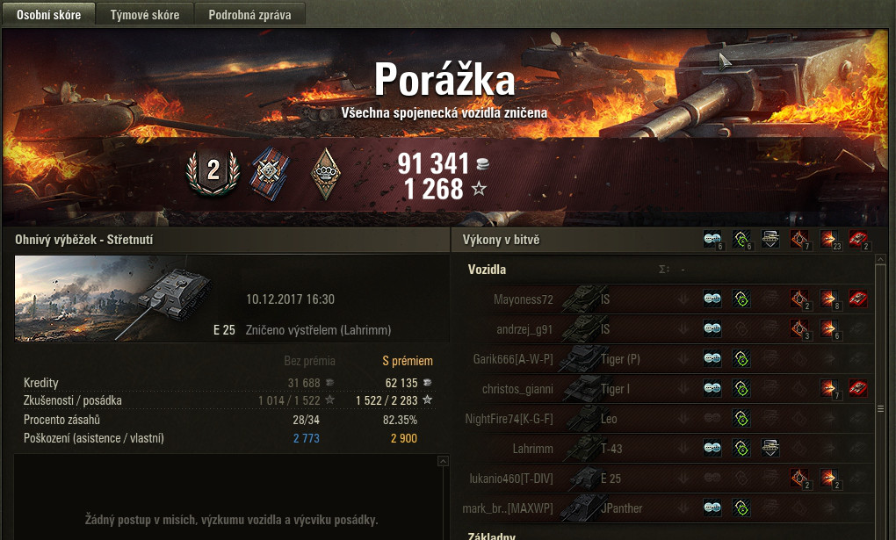896x540 pixels.
Task: Click Lahrimm's armor-blocked damage icon
Action: [770, 448]
